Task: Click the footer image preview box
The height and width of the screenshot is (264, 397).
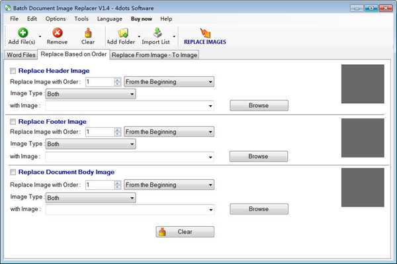Action: click(363, 138)
